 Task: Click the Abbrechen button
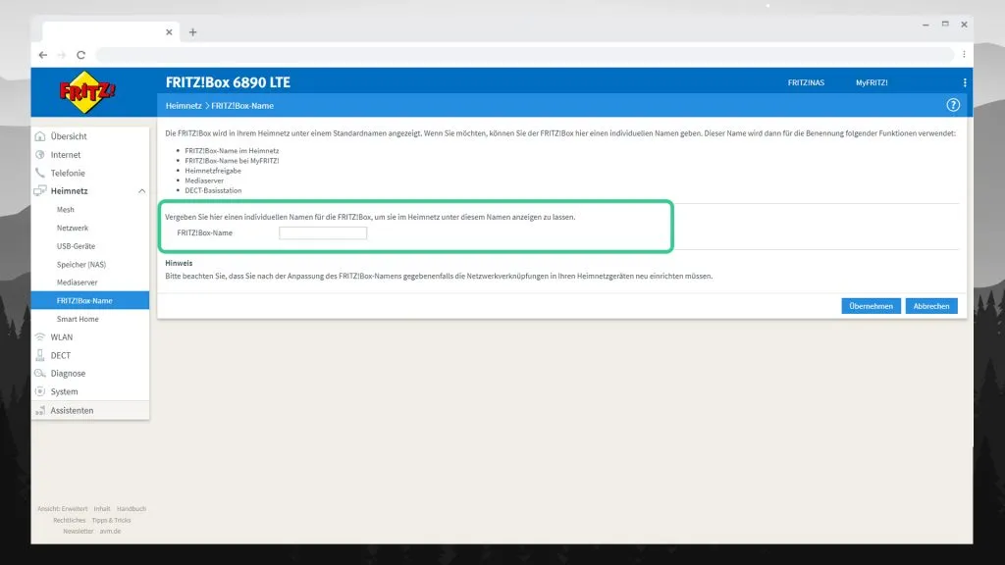(931, 306)
